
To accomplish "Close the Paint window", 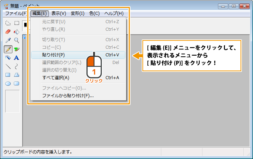I will coord(244,6).
